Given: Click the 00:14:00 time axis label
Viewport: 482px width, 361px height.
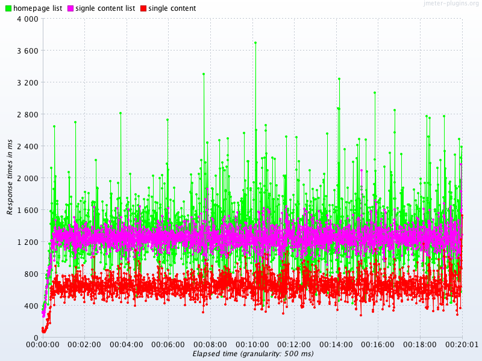Looking at the screenshot, I should click(x=336, y=345).
